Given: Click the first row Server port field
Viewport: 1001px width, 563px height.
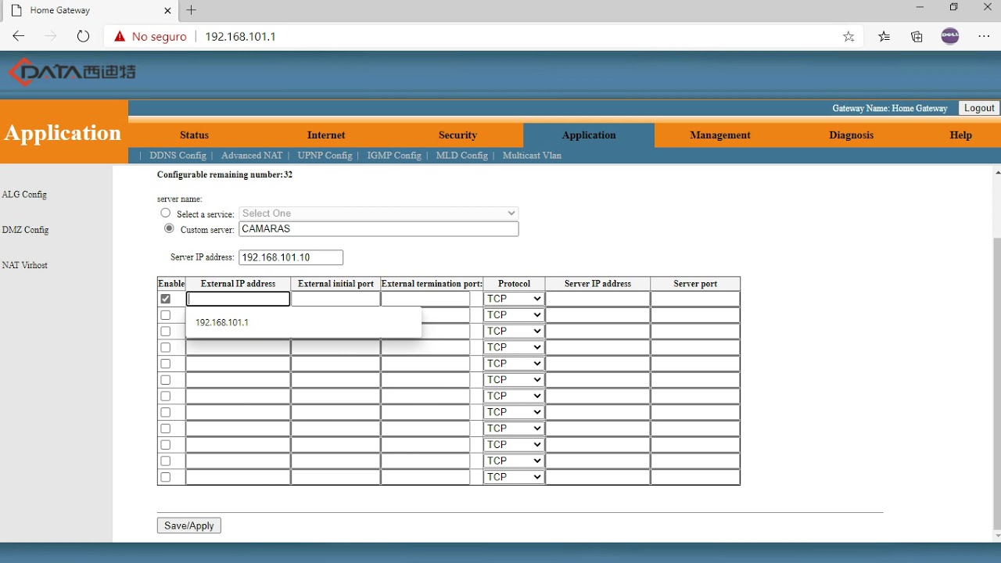Looking at the screenshot, I should tap(695, 299).
